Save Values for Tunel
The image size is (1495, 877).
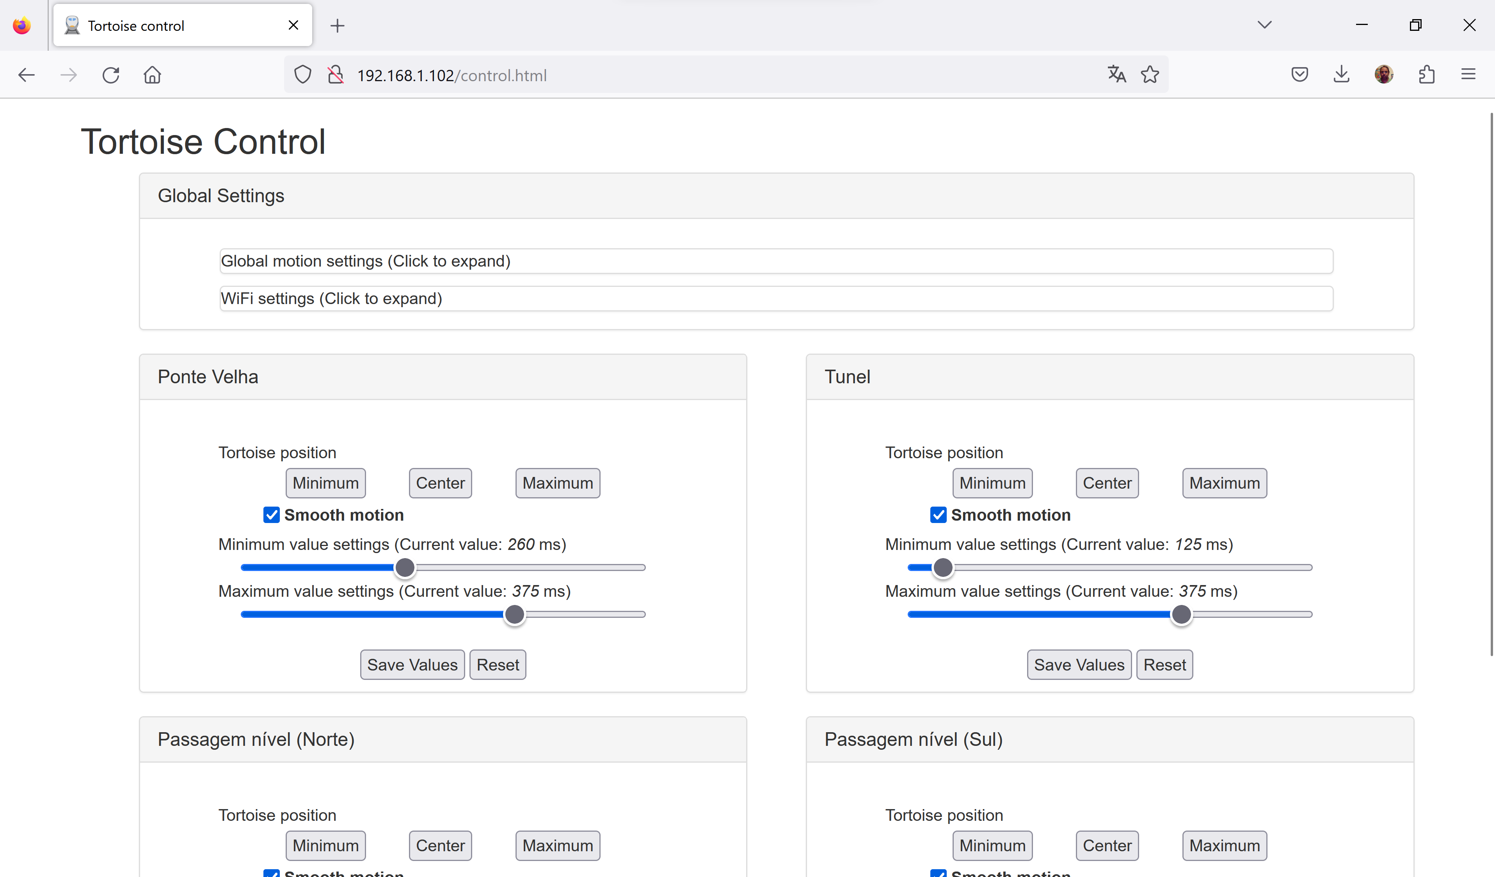pos(1079,665)
